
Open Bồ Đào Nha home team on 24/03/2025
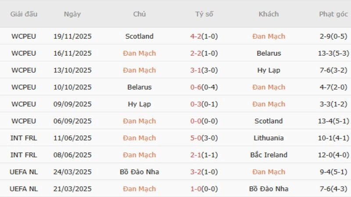139,172
